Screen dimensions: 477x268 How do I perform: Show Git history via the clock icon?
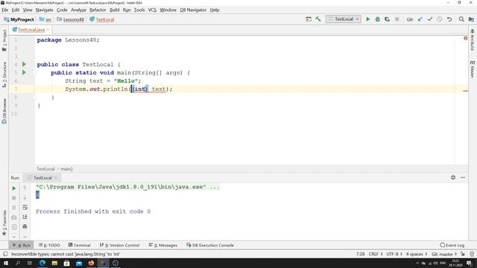point(440,19)
